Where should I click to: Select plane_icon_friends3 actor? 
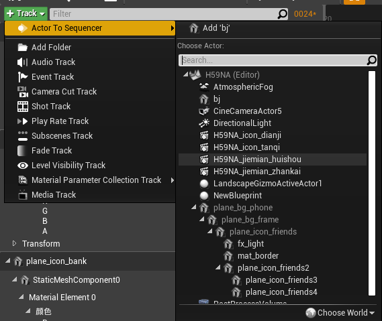(273, 280)
